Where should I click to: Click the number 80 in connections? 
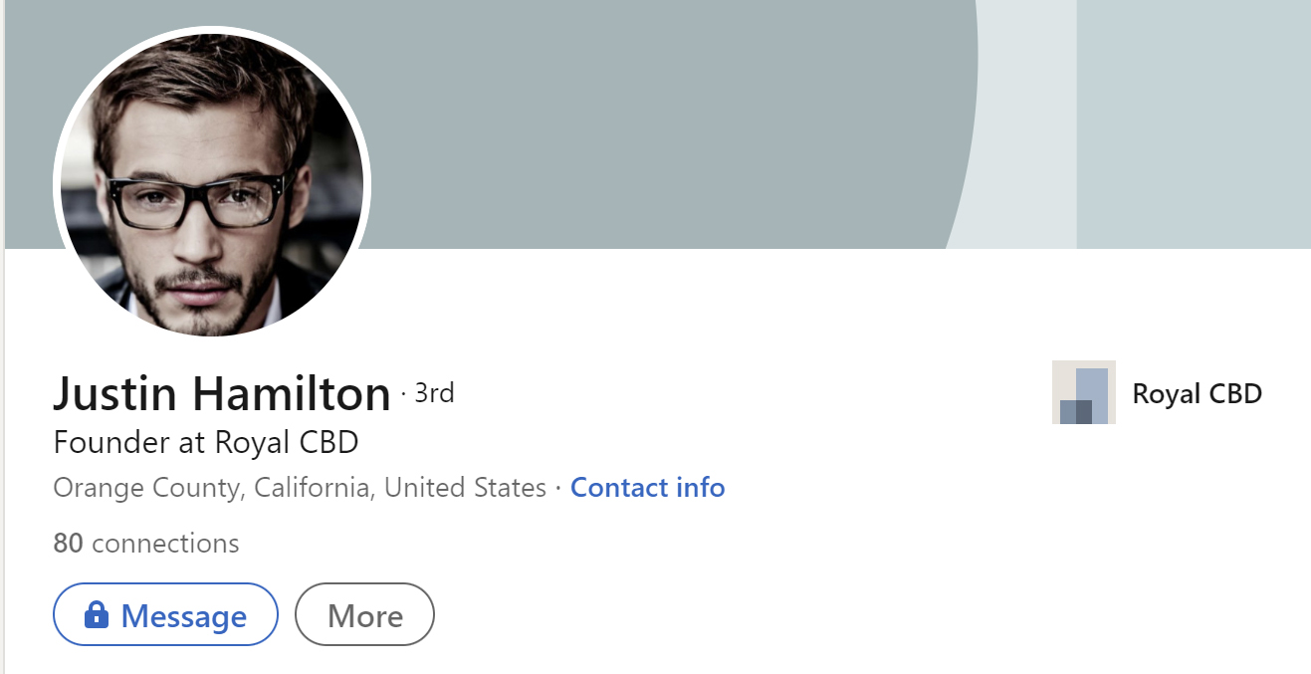(68, 544)
